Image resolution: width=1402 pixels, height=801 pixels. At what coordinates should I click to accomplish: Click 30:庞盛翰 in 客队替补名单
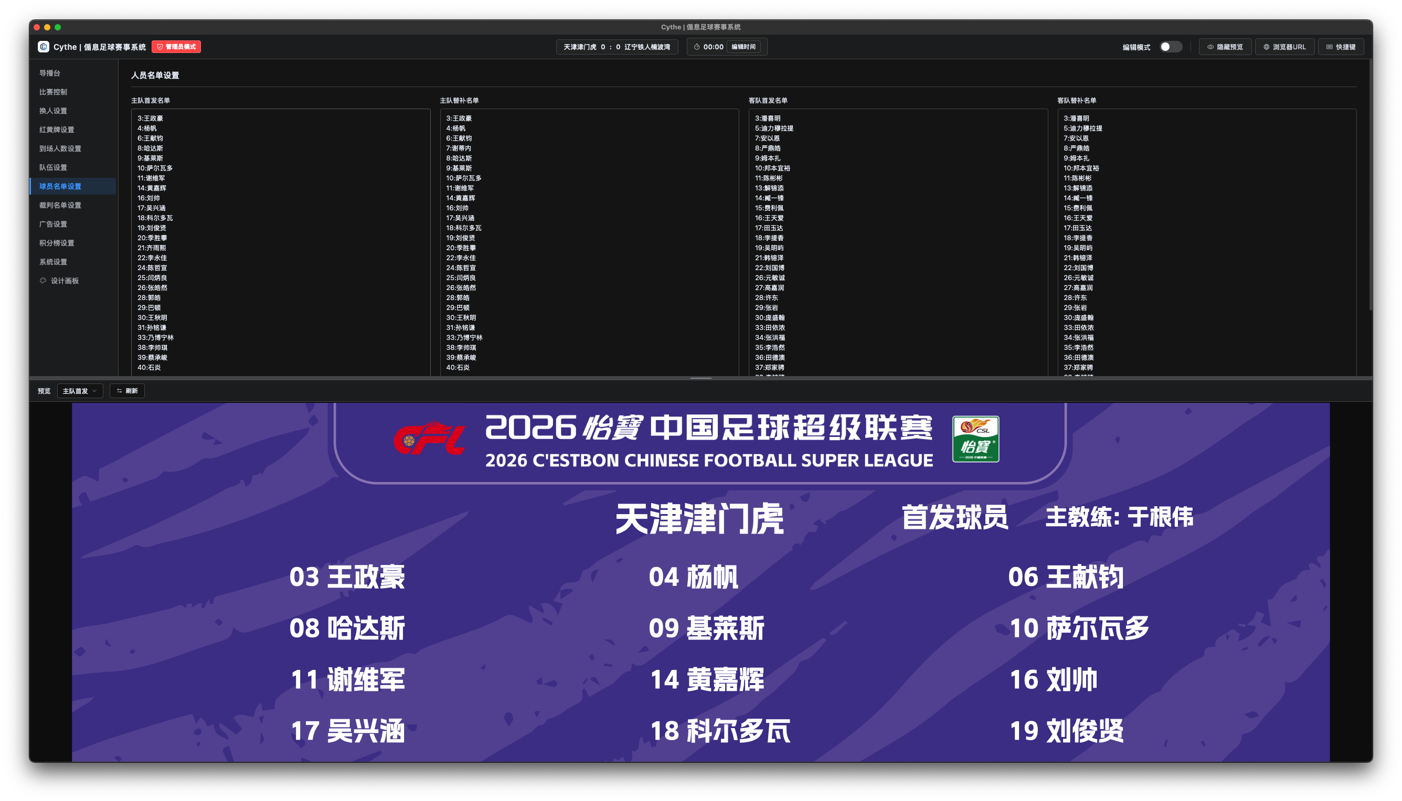point(1078,317)
